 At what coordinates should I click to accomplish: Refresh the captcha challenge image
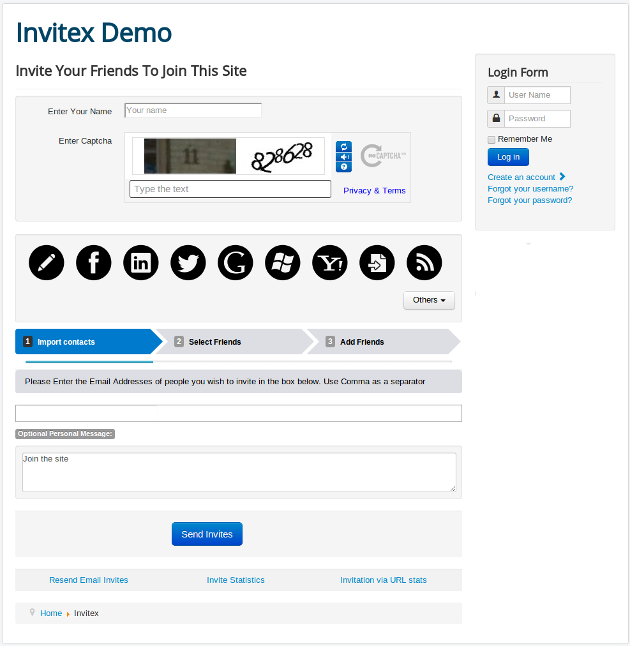(x=343, y=147)
